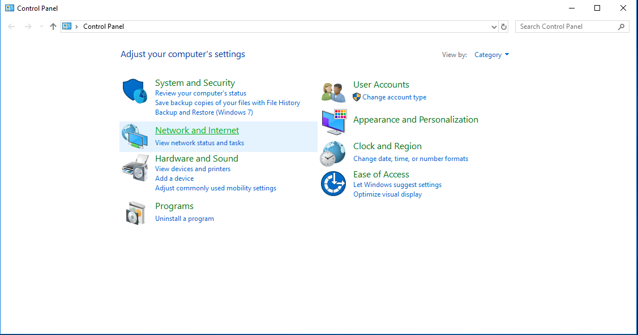
Task: Click the Hardware and Sound printer icon
Action: tap(135, 167)
